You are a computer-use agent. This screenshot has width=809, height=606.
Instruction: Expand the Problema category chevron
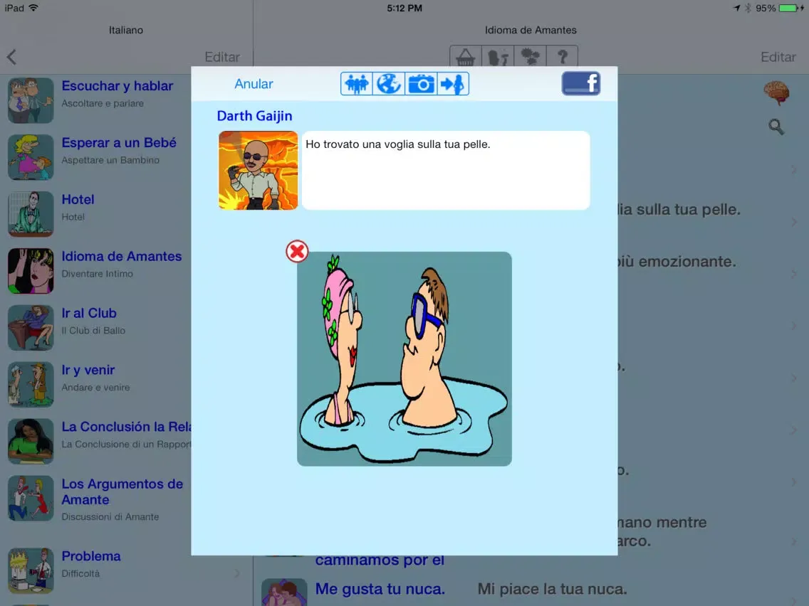pyautogui.click(x=237, y=573)
